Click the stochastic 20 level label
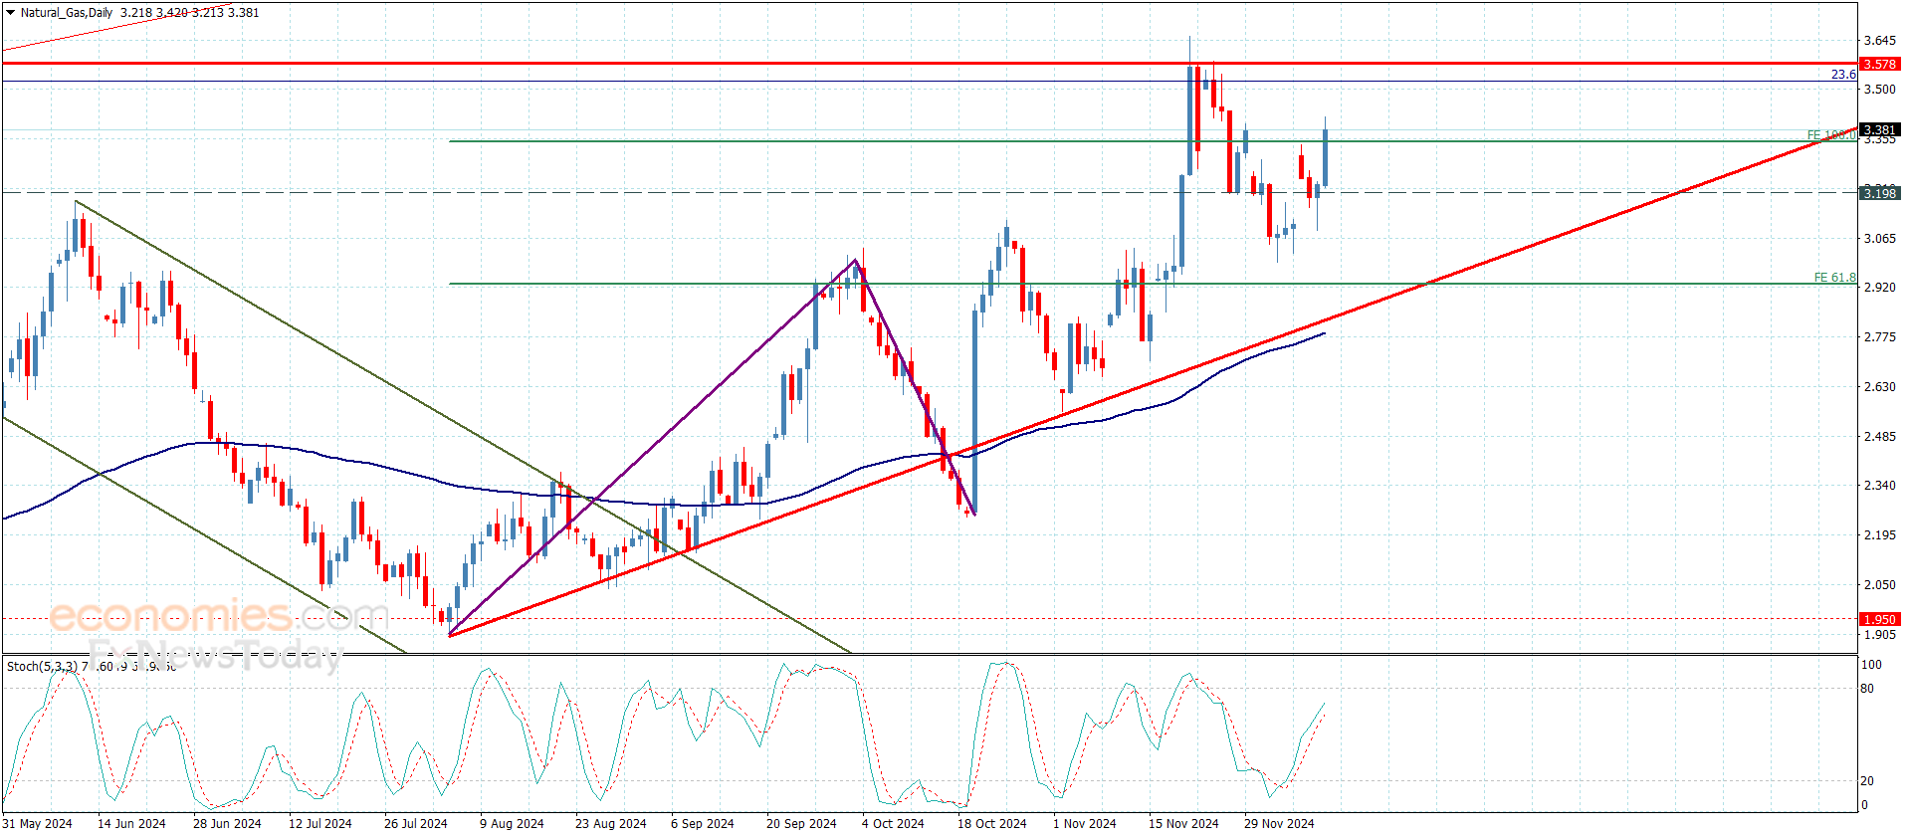This screenshot has width=1907, height=836. (1867, 781)
